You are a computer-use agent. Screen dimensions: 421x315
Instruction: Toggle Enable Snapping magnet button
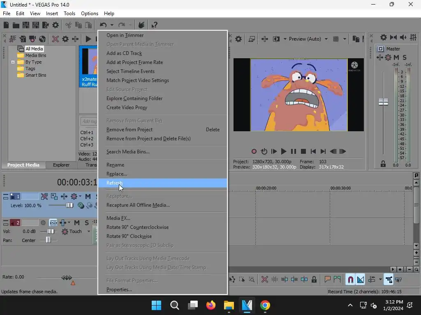pyautogui.click(x=350, y=280)
